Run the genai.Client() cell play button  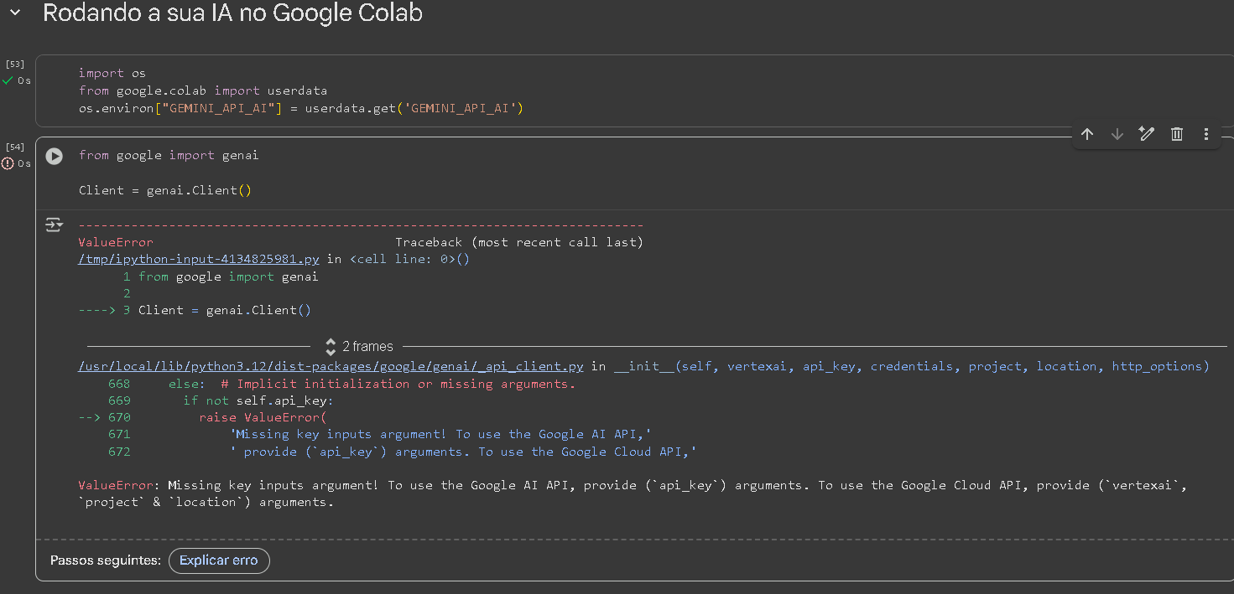pyautogui.click(x=55, y=156)
